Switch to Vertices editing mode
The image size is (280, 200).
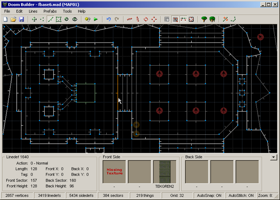tap(42, 19)
